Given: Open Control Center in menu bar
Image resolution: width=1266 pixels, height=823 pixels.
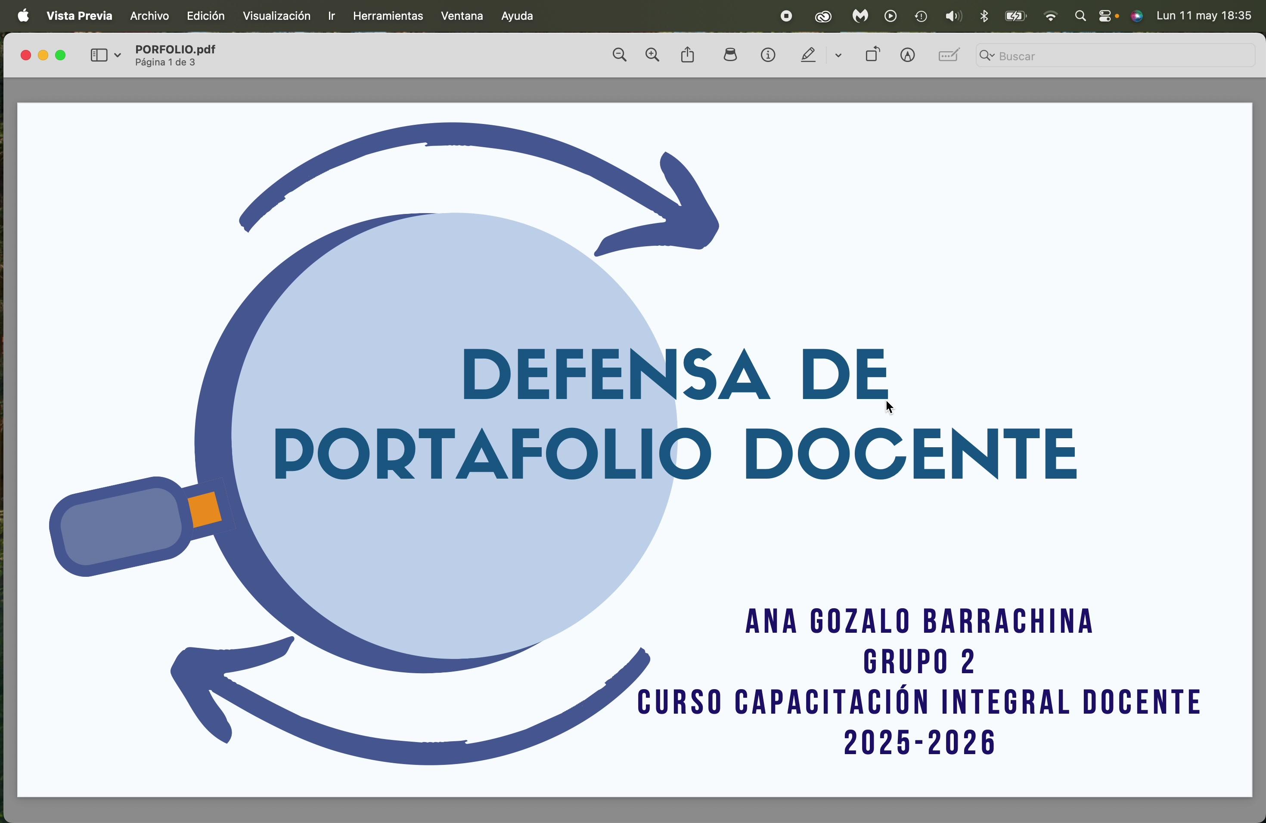Looking at the screenshot, I should tap(1108, 16).
